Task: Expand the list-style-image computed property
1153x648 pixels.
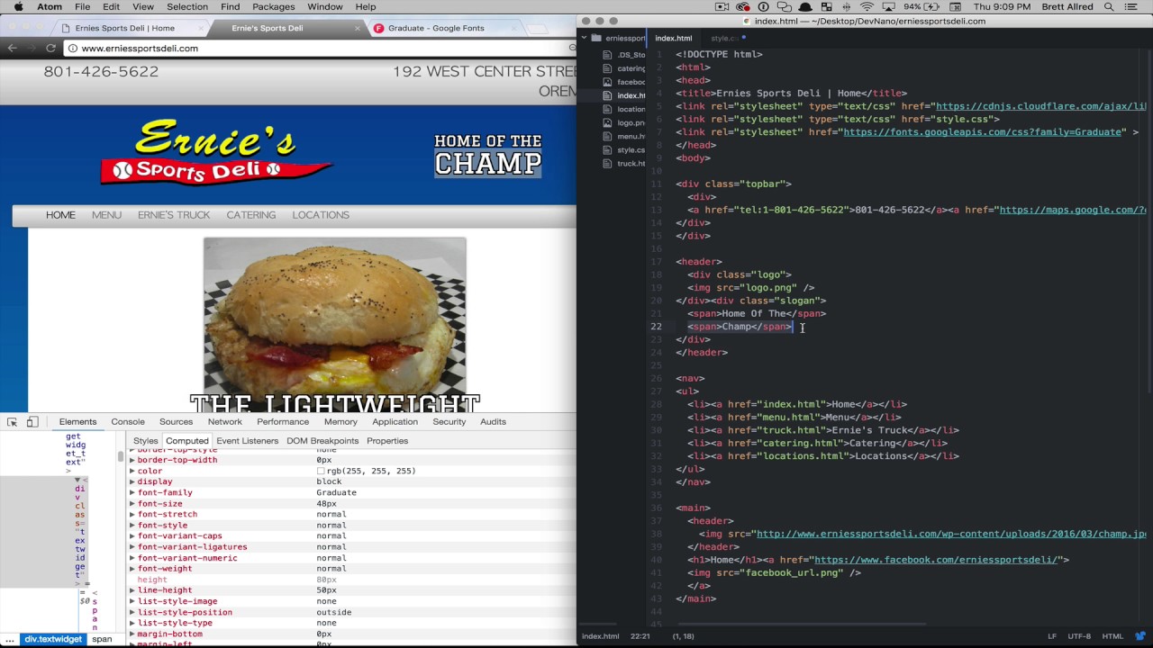Action: [132, 601]
